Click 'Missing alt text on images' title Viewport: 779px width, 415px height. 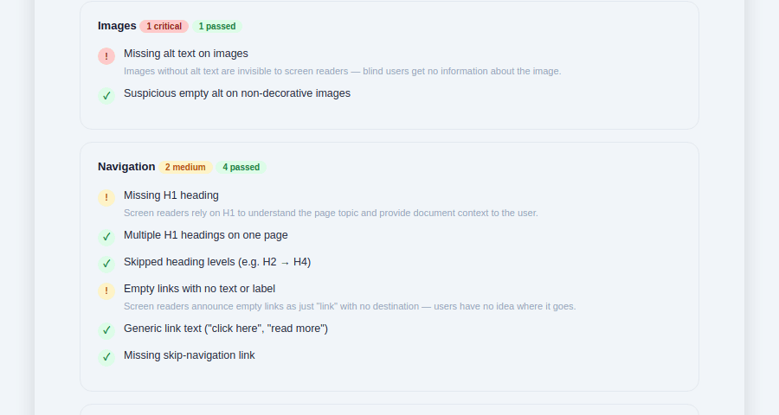coord(186,54)
